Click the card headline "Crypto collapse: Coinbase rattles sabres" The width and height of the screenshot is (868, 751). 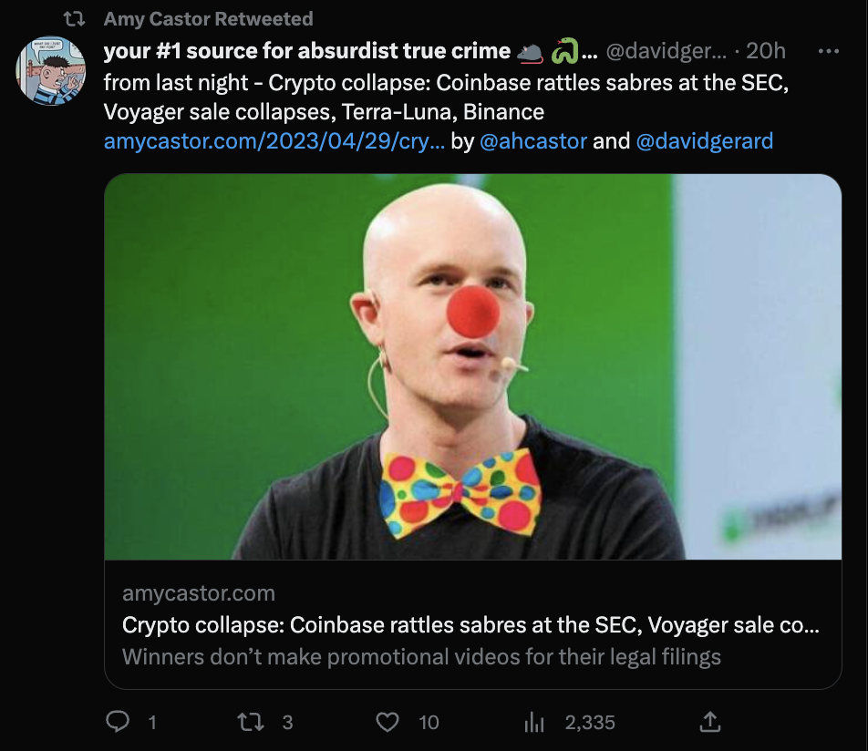point(470,626)
